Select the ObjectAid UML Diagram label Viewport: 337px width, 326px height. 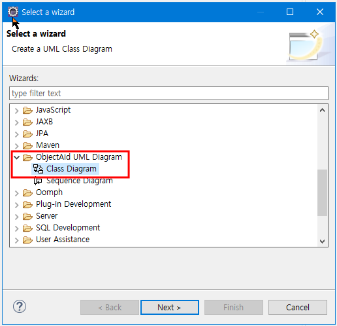[79, 157]
